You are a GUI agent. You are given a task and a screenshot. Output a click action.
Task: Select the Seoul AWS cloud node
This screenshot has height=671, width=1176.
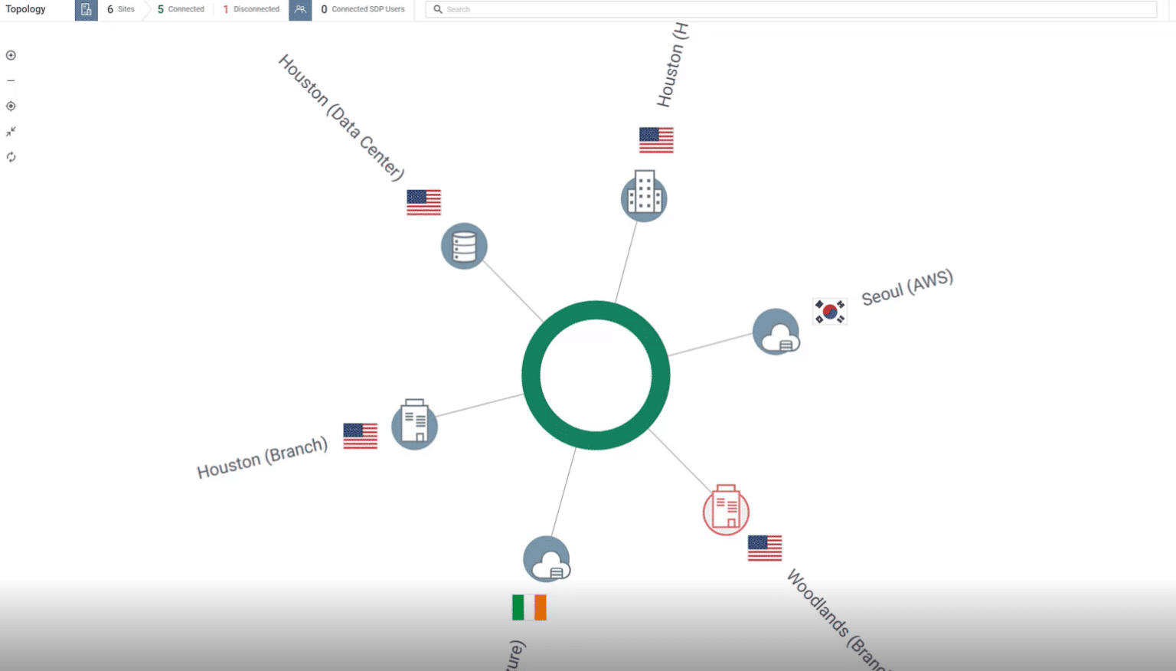(x=776, y=332)
